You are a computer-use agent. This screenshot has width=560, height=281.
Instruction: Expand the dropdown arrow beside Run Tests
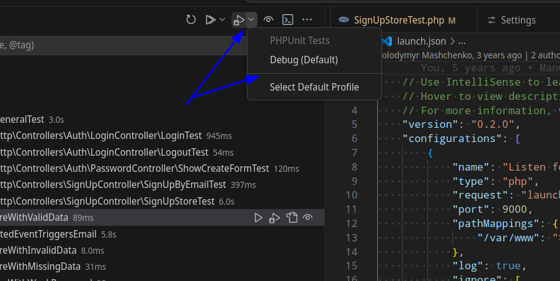[x=222, y=20]
